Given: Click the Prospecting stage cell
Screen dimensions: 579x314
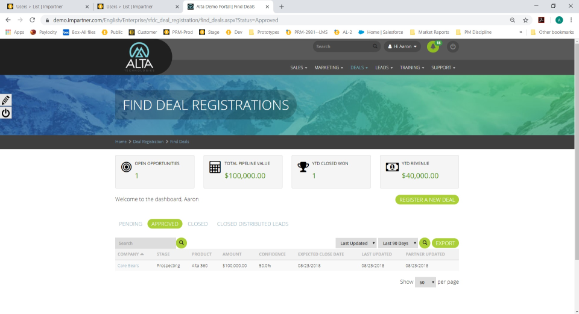Looking at the screenshot, I should click(x=168, y=266).
